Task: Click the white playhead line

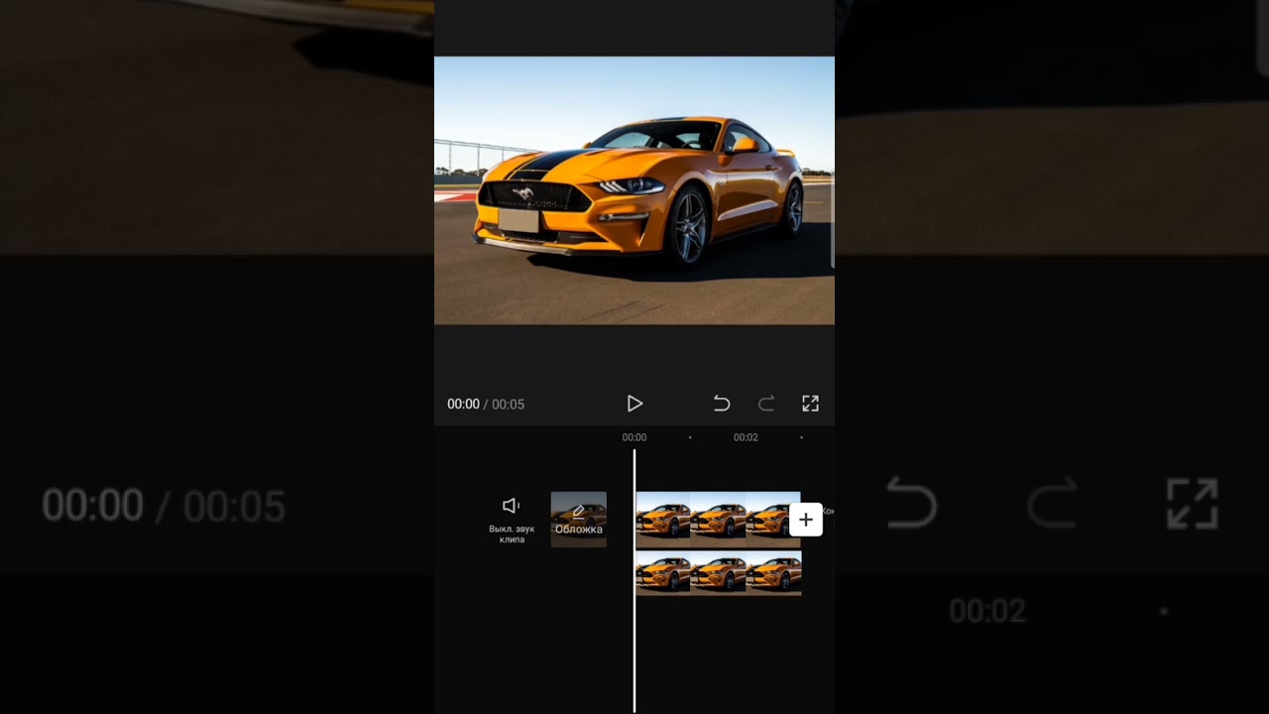Action: point(634,580)
